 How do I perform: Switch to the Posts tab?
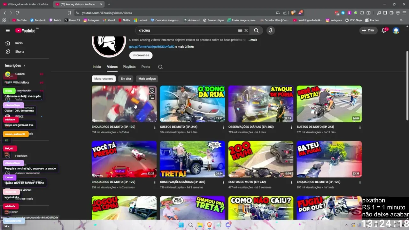[x=146, y=67]
